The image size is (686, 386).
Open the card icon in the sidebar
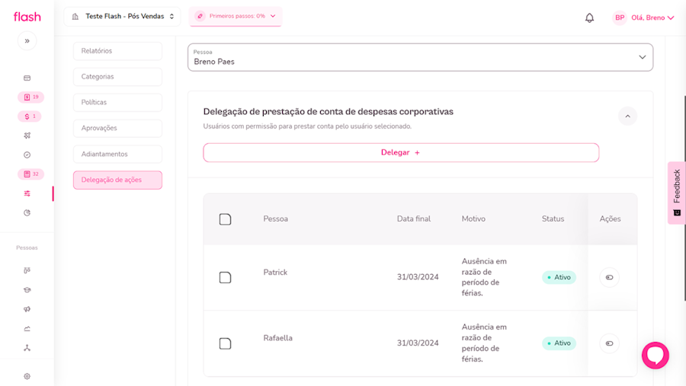27,78
